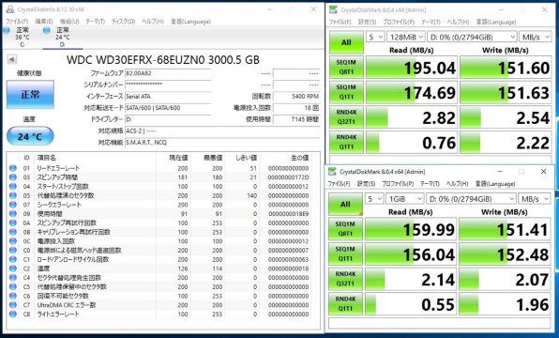559x338 pixels.
Task: Run RND4K Q32T1 test in upper CrystalDiskMark
Action: point(346,117)
